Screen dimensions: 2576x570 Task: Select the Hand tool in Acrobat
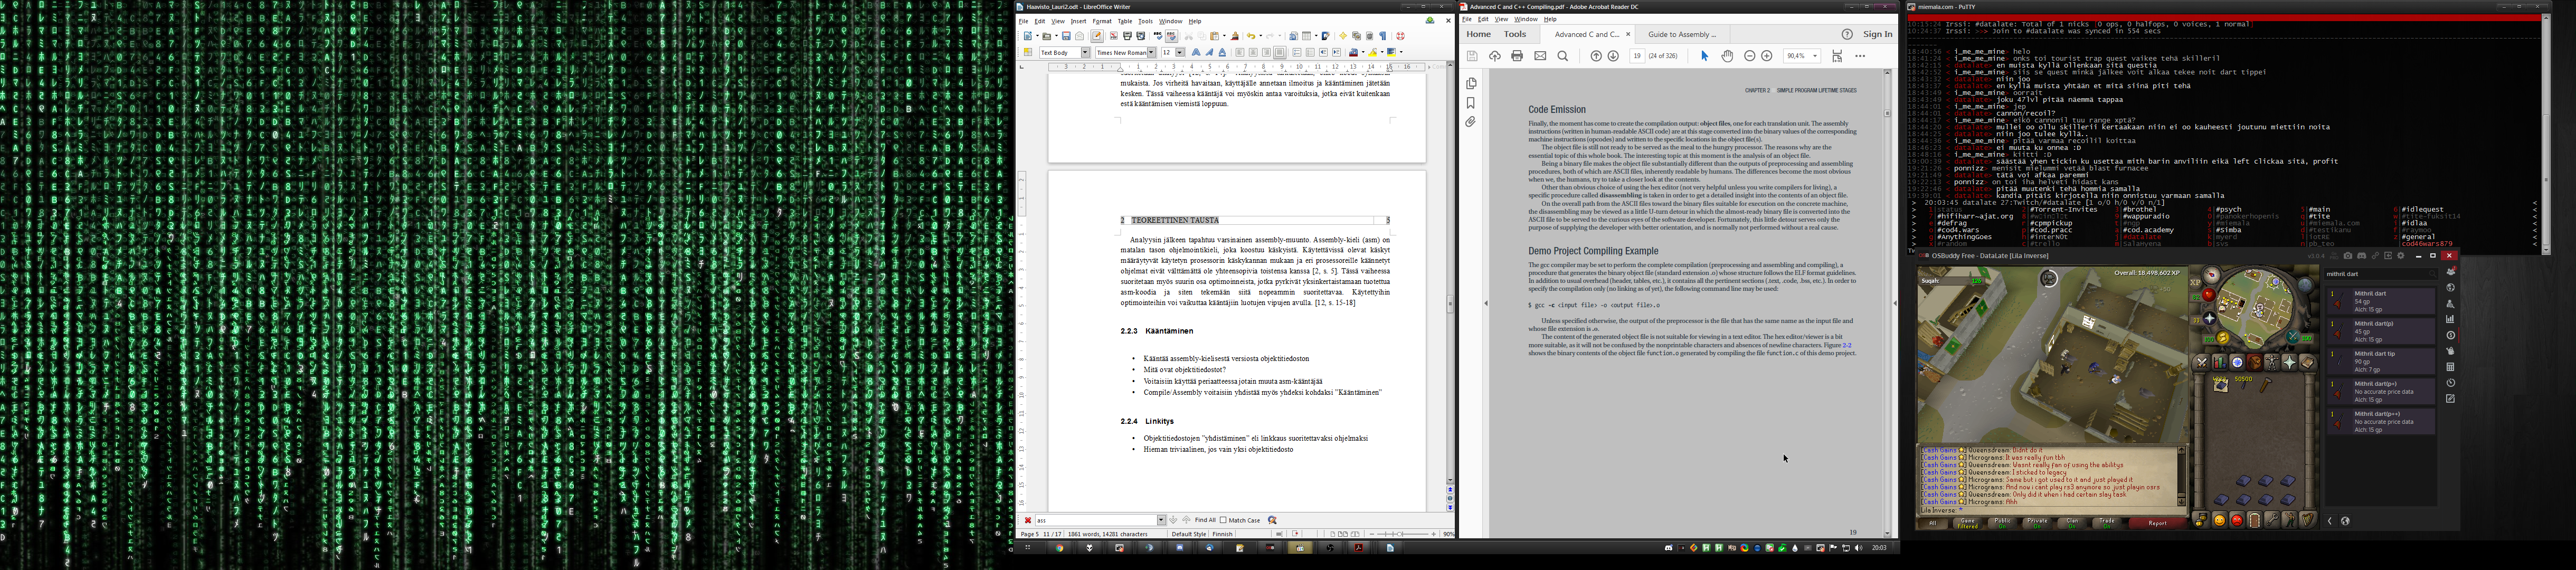[x=1727, y=56]
